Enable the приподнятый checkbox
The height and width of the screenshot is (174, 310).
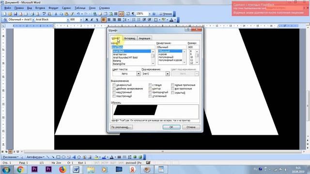(150, 92)
